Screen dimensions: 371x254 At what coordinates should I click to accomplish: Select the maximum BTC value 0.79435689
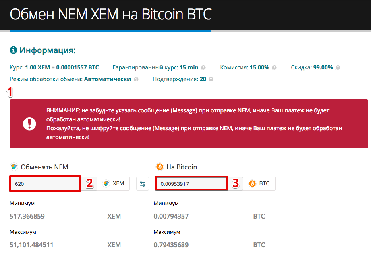(x=171, y=245)
